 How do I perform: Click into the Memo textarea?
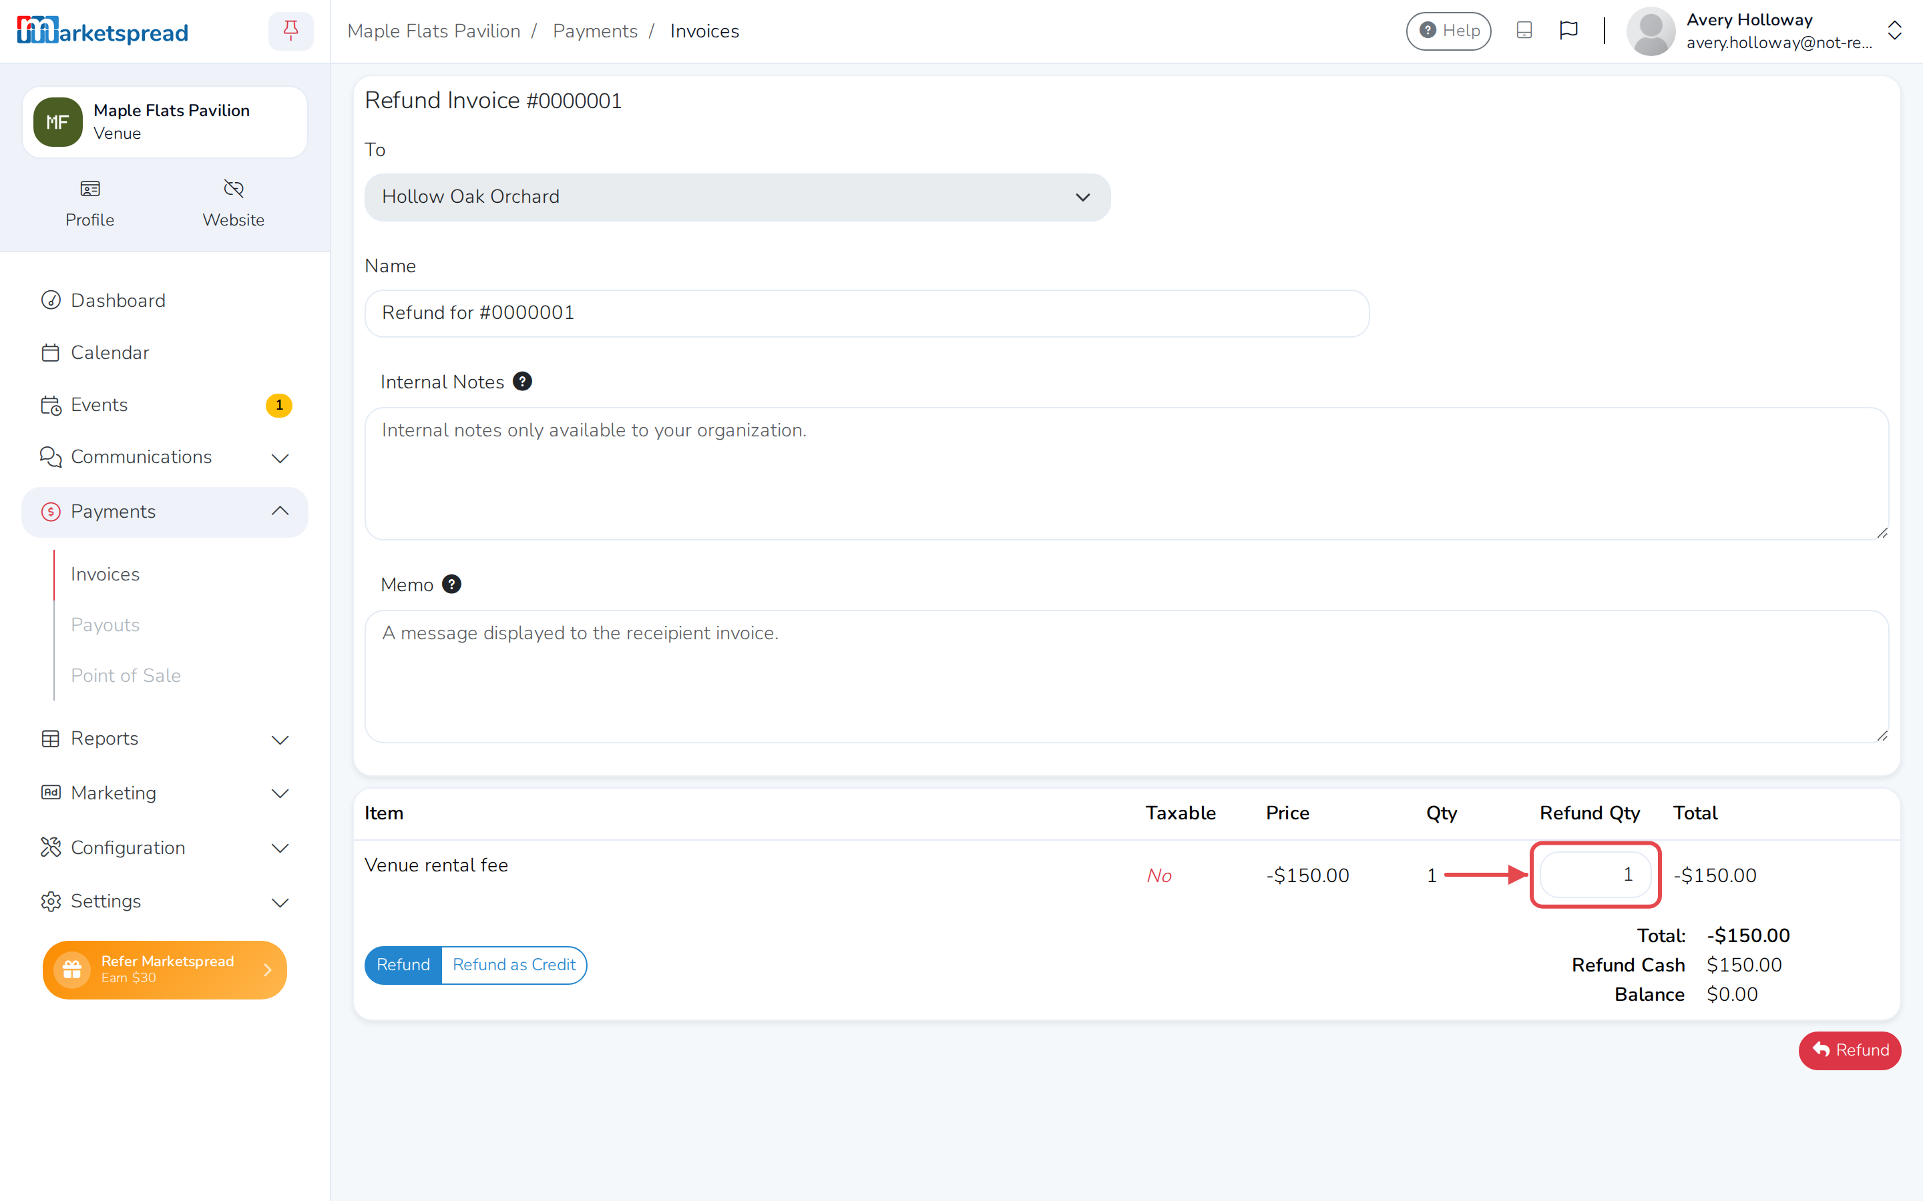pos(1126,677)
